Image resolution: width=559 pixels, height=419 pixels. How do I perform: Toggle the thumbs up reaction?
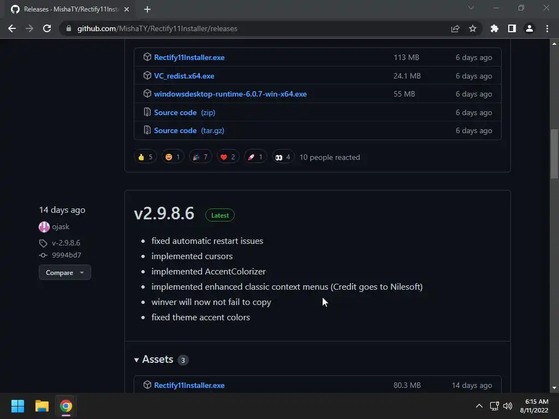click(145, 157)
